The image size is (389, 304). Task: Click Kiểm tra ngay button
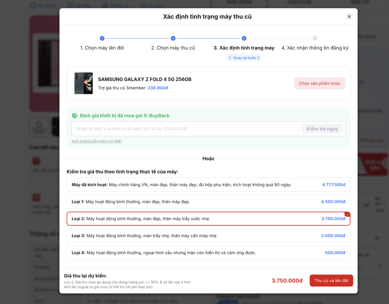coord(322,129)
